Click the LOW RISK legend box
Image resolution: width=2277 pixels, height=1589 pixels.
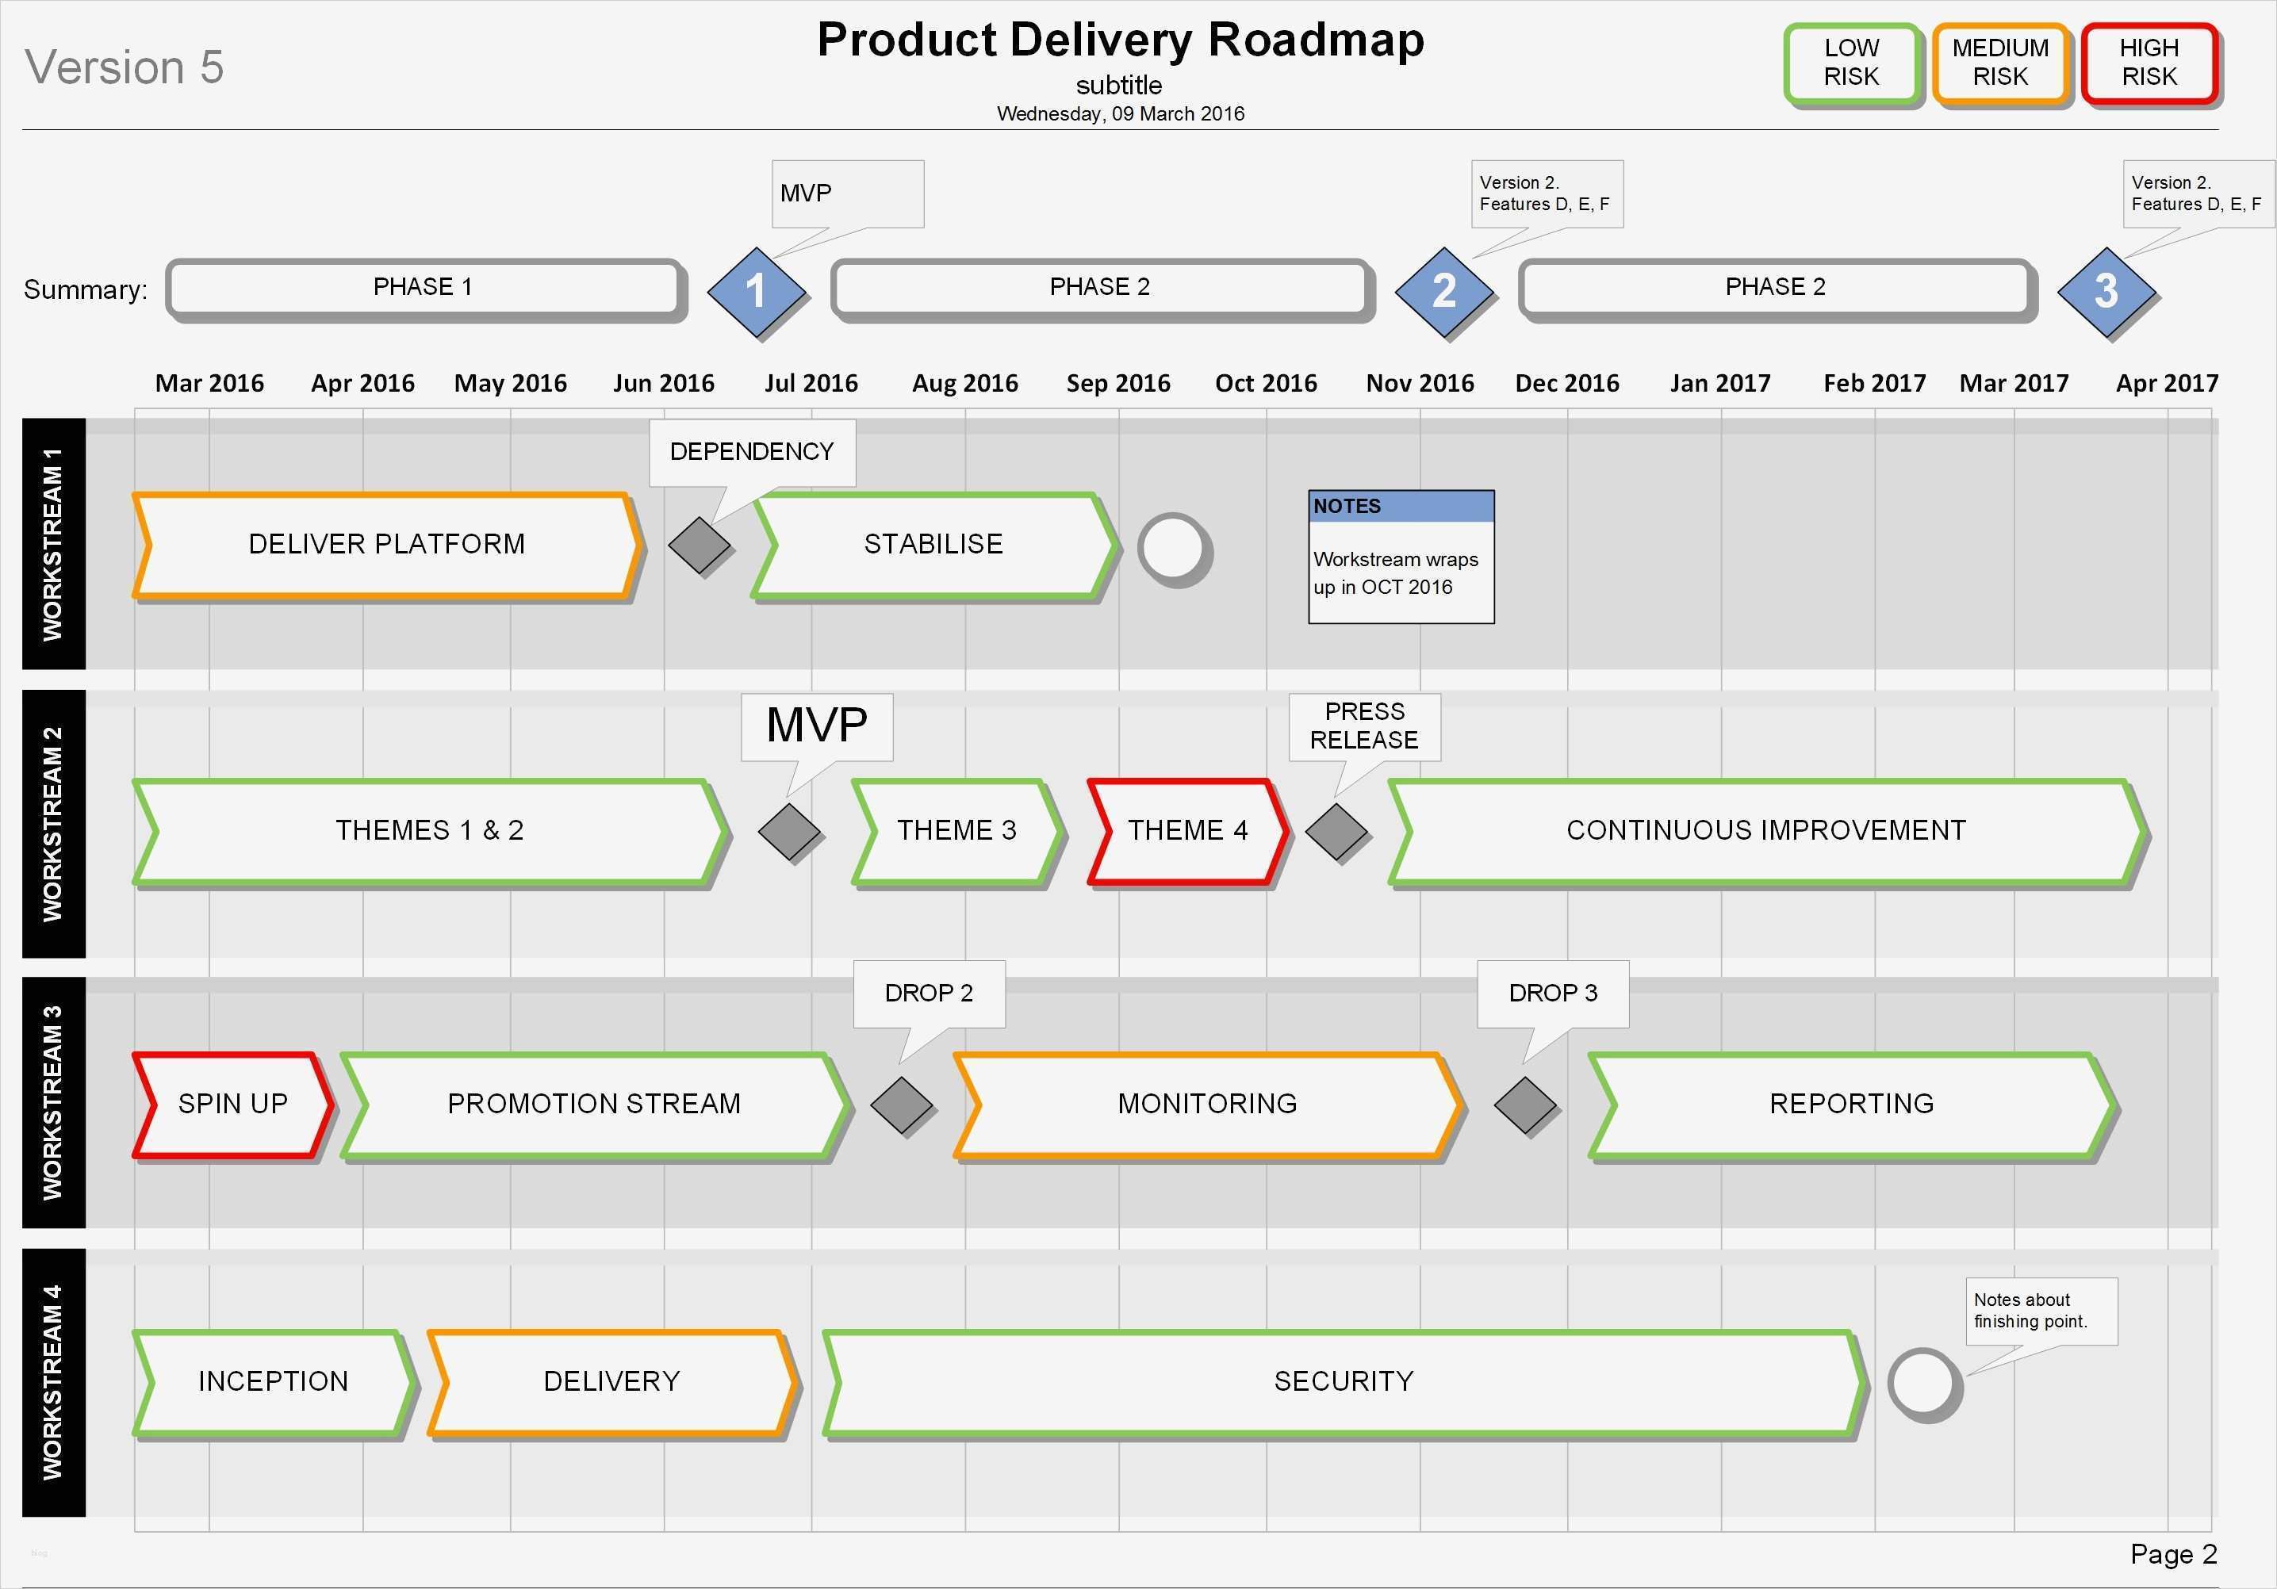point(1850,63)
